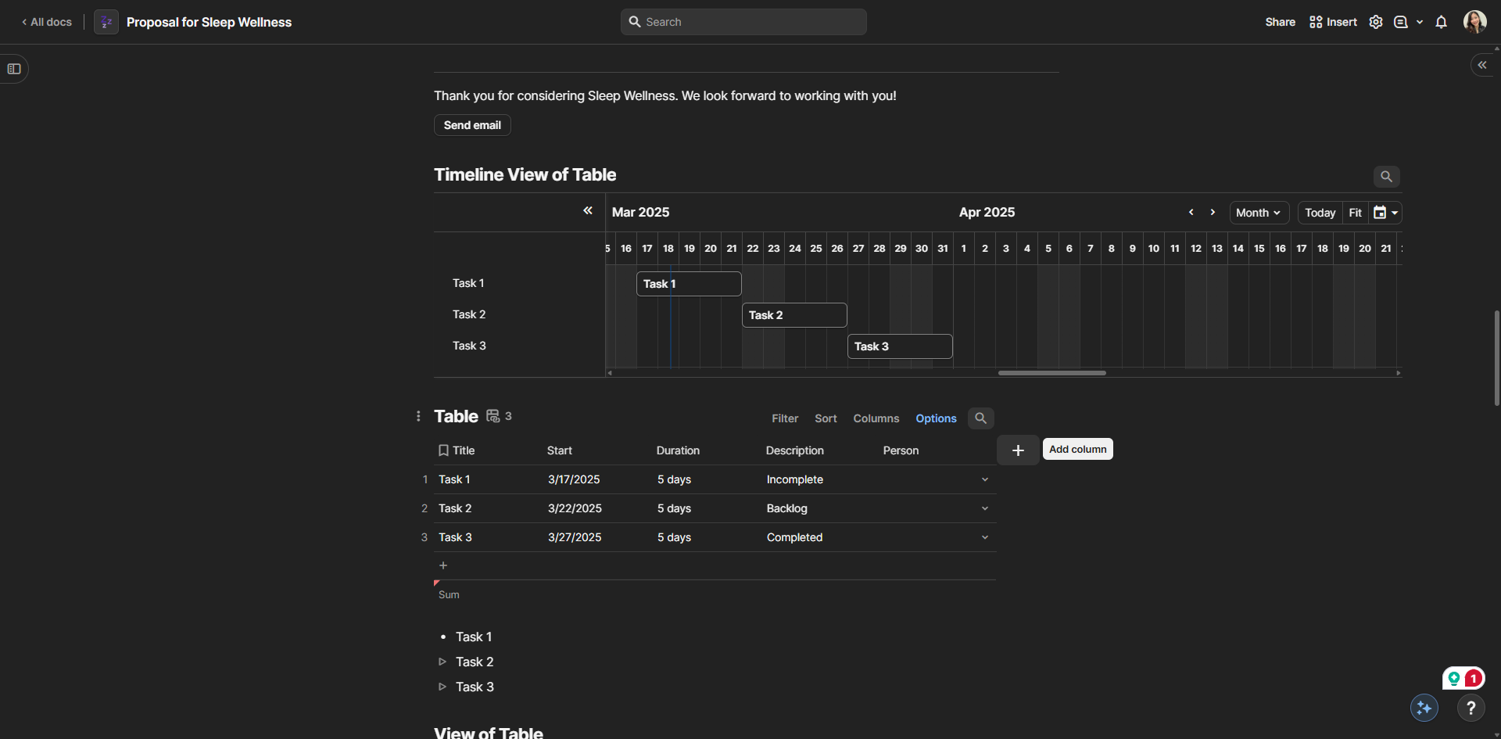Open Person dropdown for Task 1 row
Image resolution: width=1501 pixels, height=739 pixels.
pos(985,479)
